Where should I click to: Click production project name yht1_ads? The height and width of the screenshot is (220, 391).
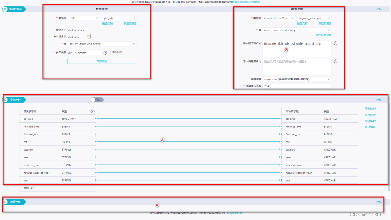73,37
